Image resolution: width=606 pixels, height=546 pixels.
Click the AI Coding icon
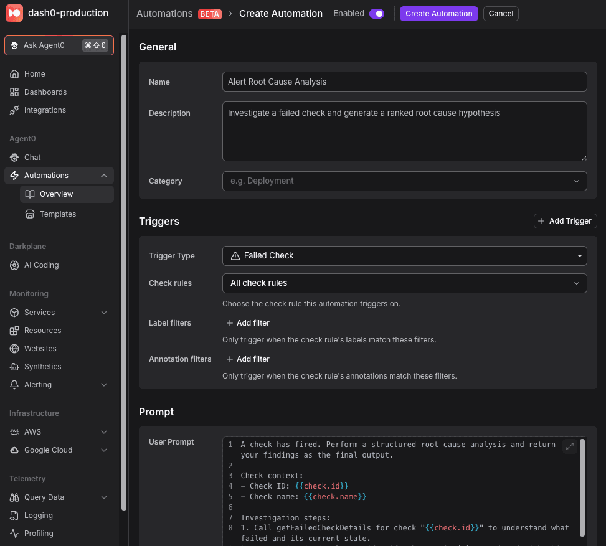tap(14, 265)
